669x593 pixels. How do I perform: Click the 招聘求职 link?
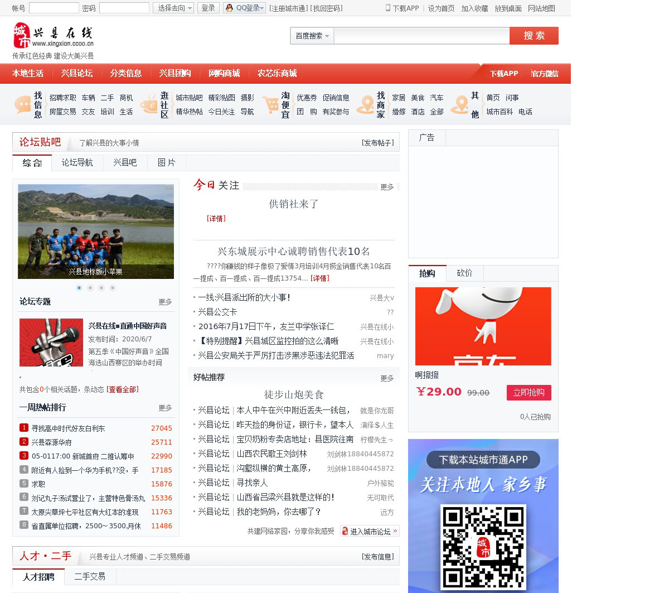pos(62,98)
